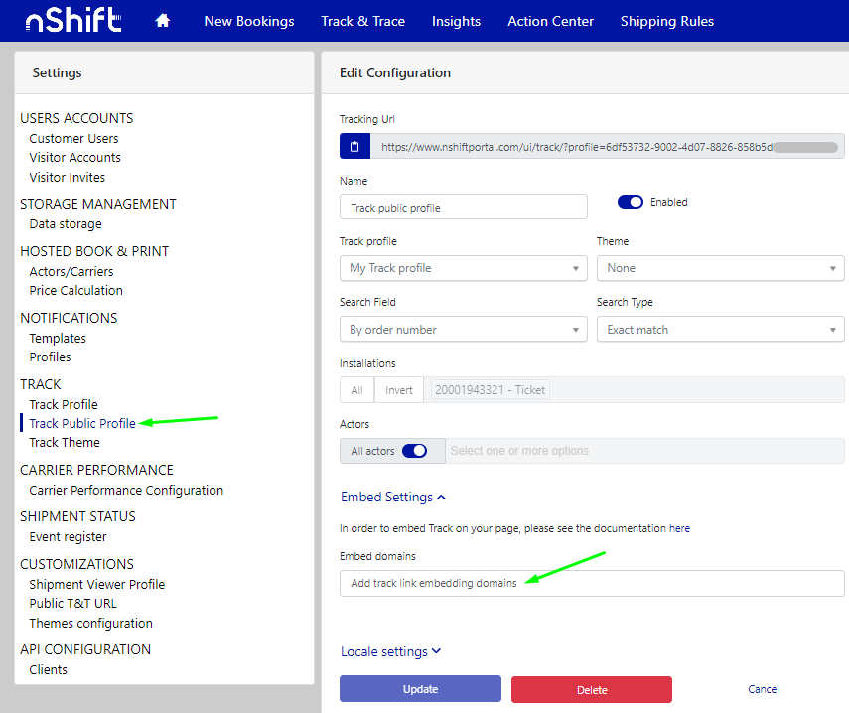Screen dimensions: 849x713
Task: Open the Track profile dropdown
Action: tap(464, 268)
